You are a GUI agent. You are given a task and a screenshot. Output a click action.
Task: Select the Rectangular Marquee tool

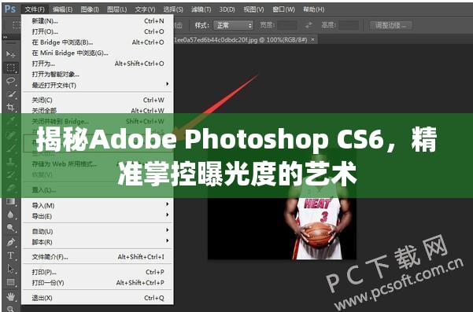pos(10,68)
